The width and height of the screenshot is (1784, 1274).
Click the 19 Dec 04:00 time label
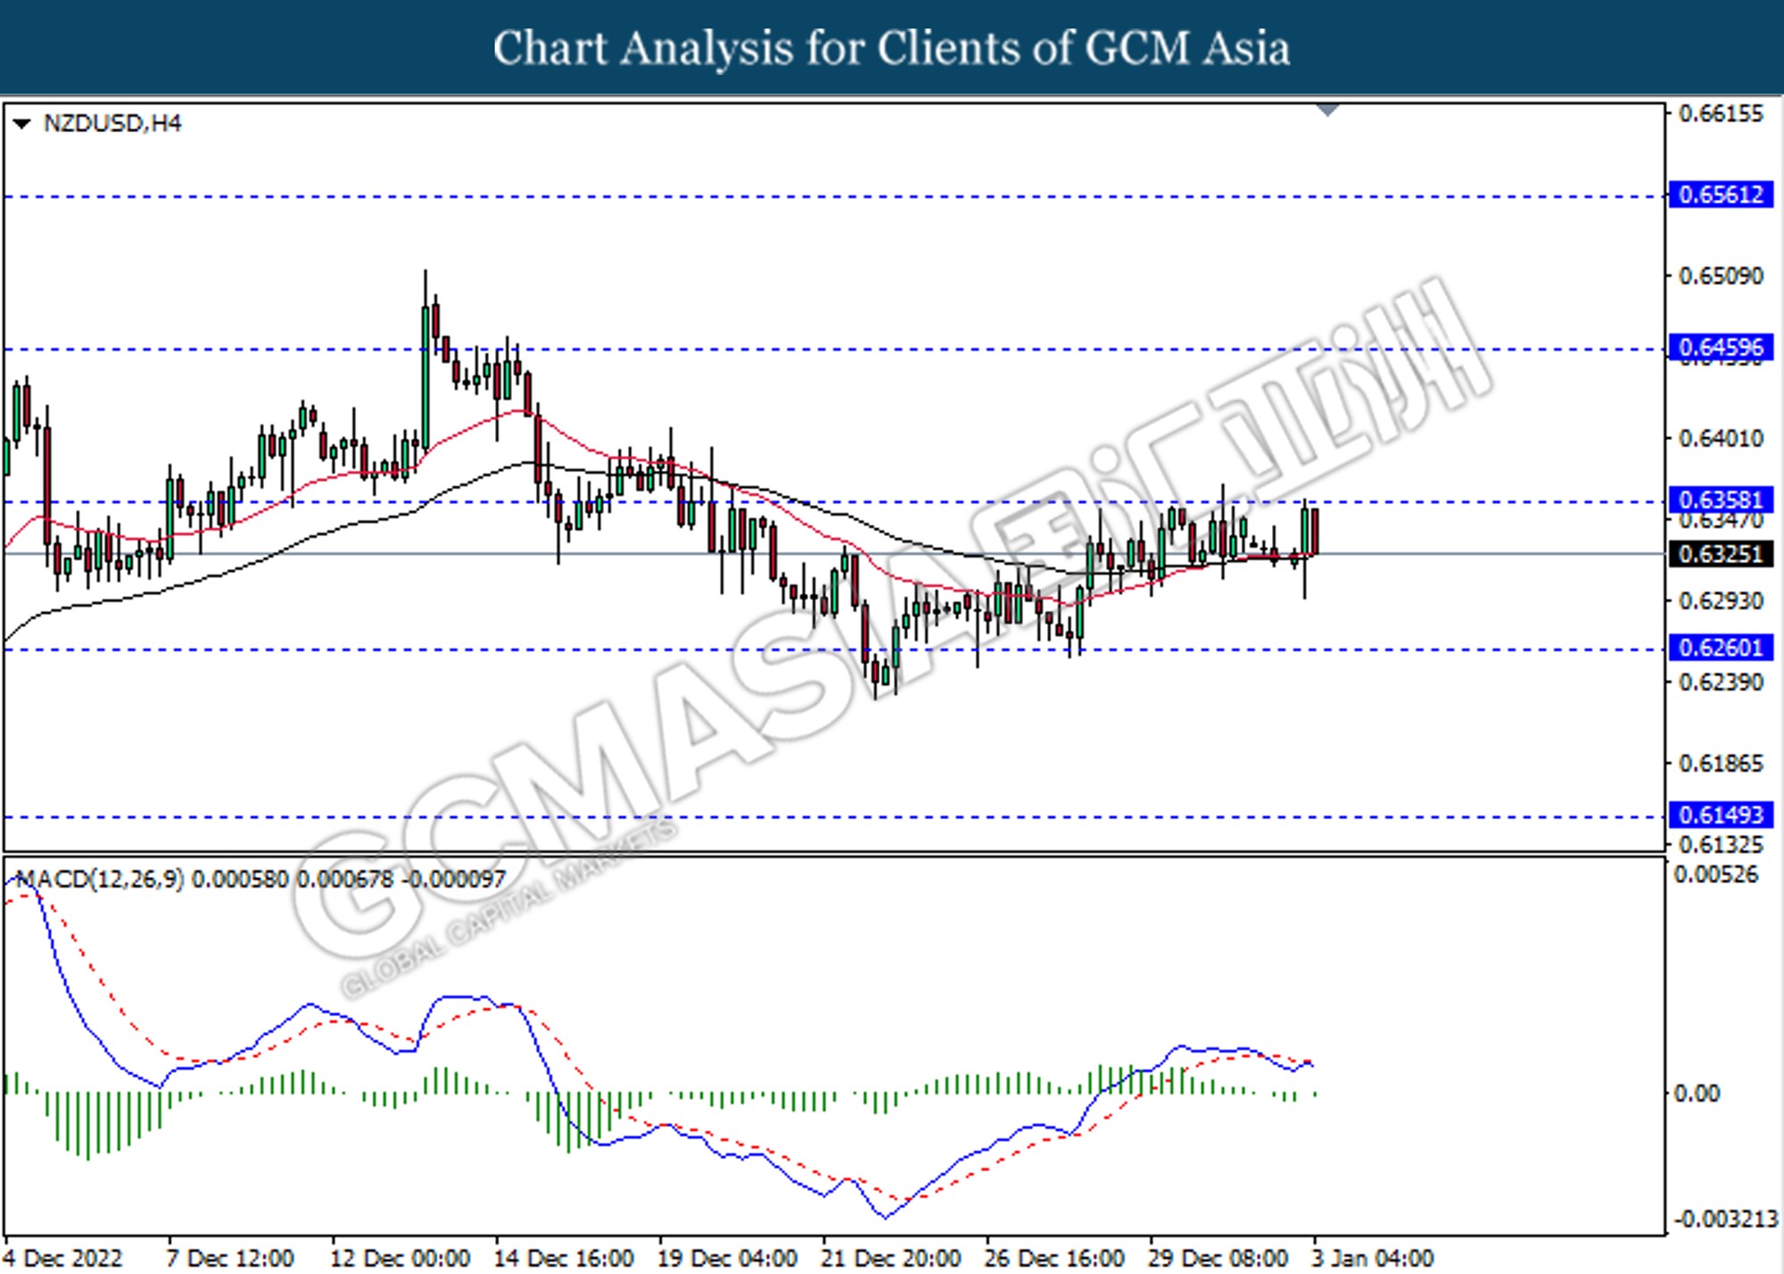click(727, 1259)
